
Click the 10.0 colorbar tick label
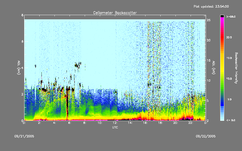(229, 79)
